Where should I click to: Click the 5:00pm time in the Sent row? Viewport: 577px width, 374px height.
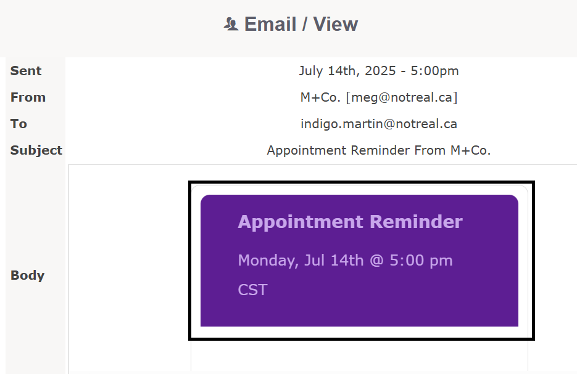click(434, 71)
